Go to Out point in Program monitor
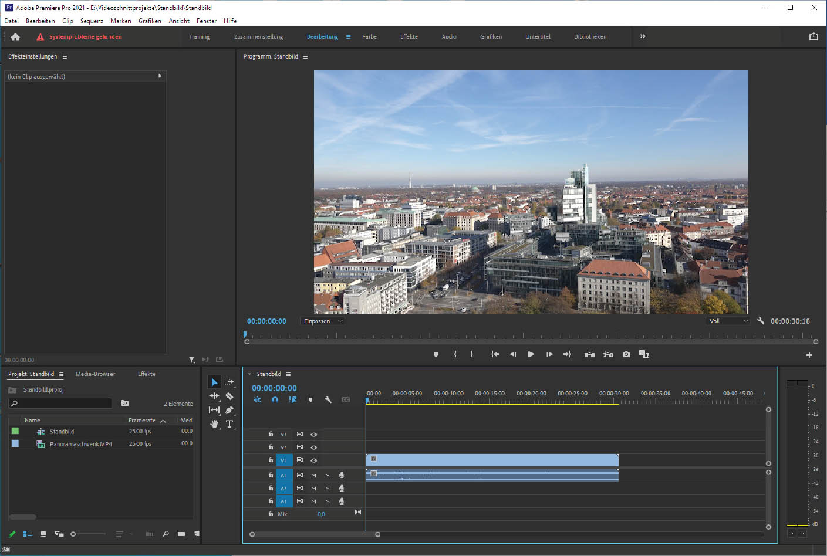Viewport: 827px width, 556px height. pos(567,354)
